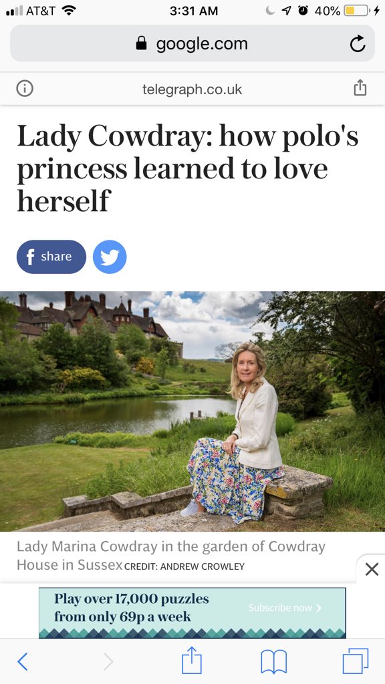Open the Lady Cowdray garden photo
This screenshot has height=684, width=385.
pos(192,411)
